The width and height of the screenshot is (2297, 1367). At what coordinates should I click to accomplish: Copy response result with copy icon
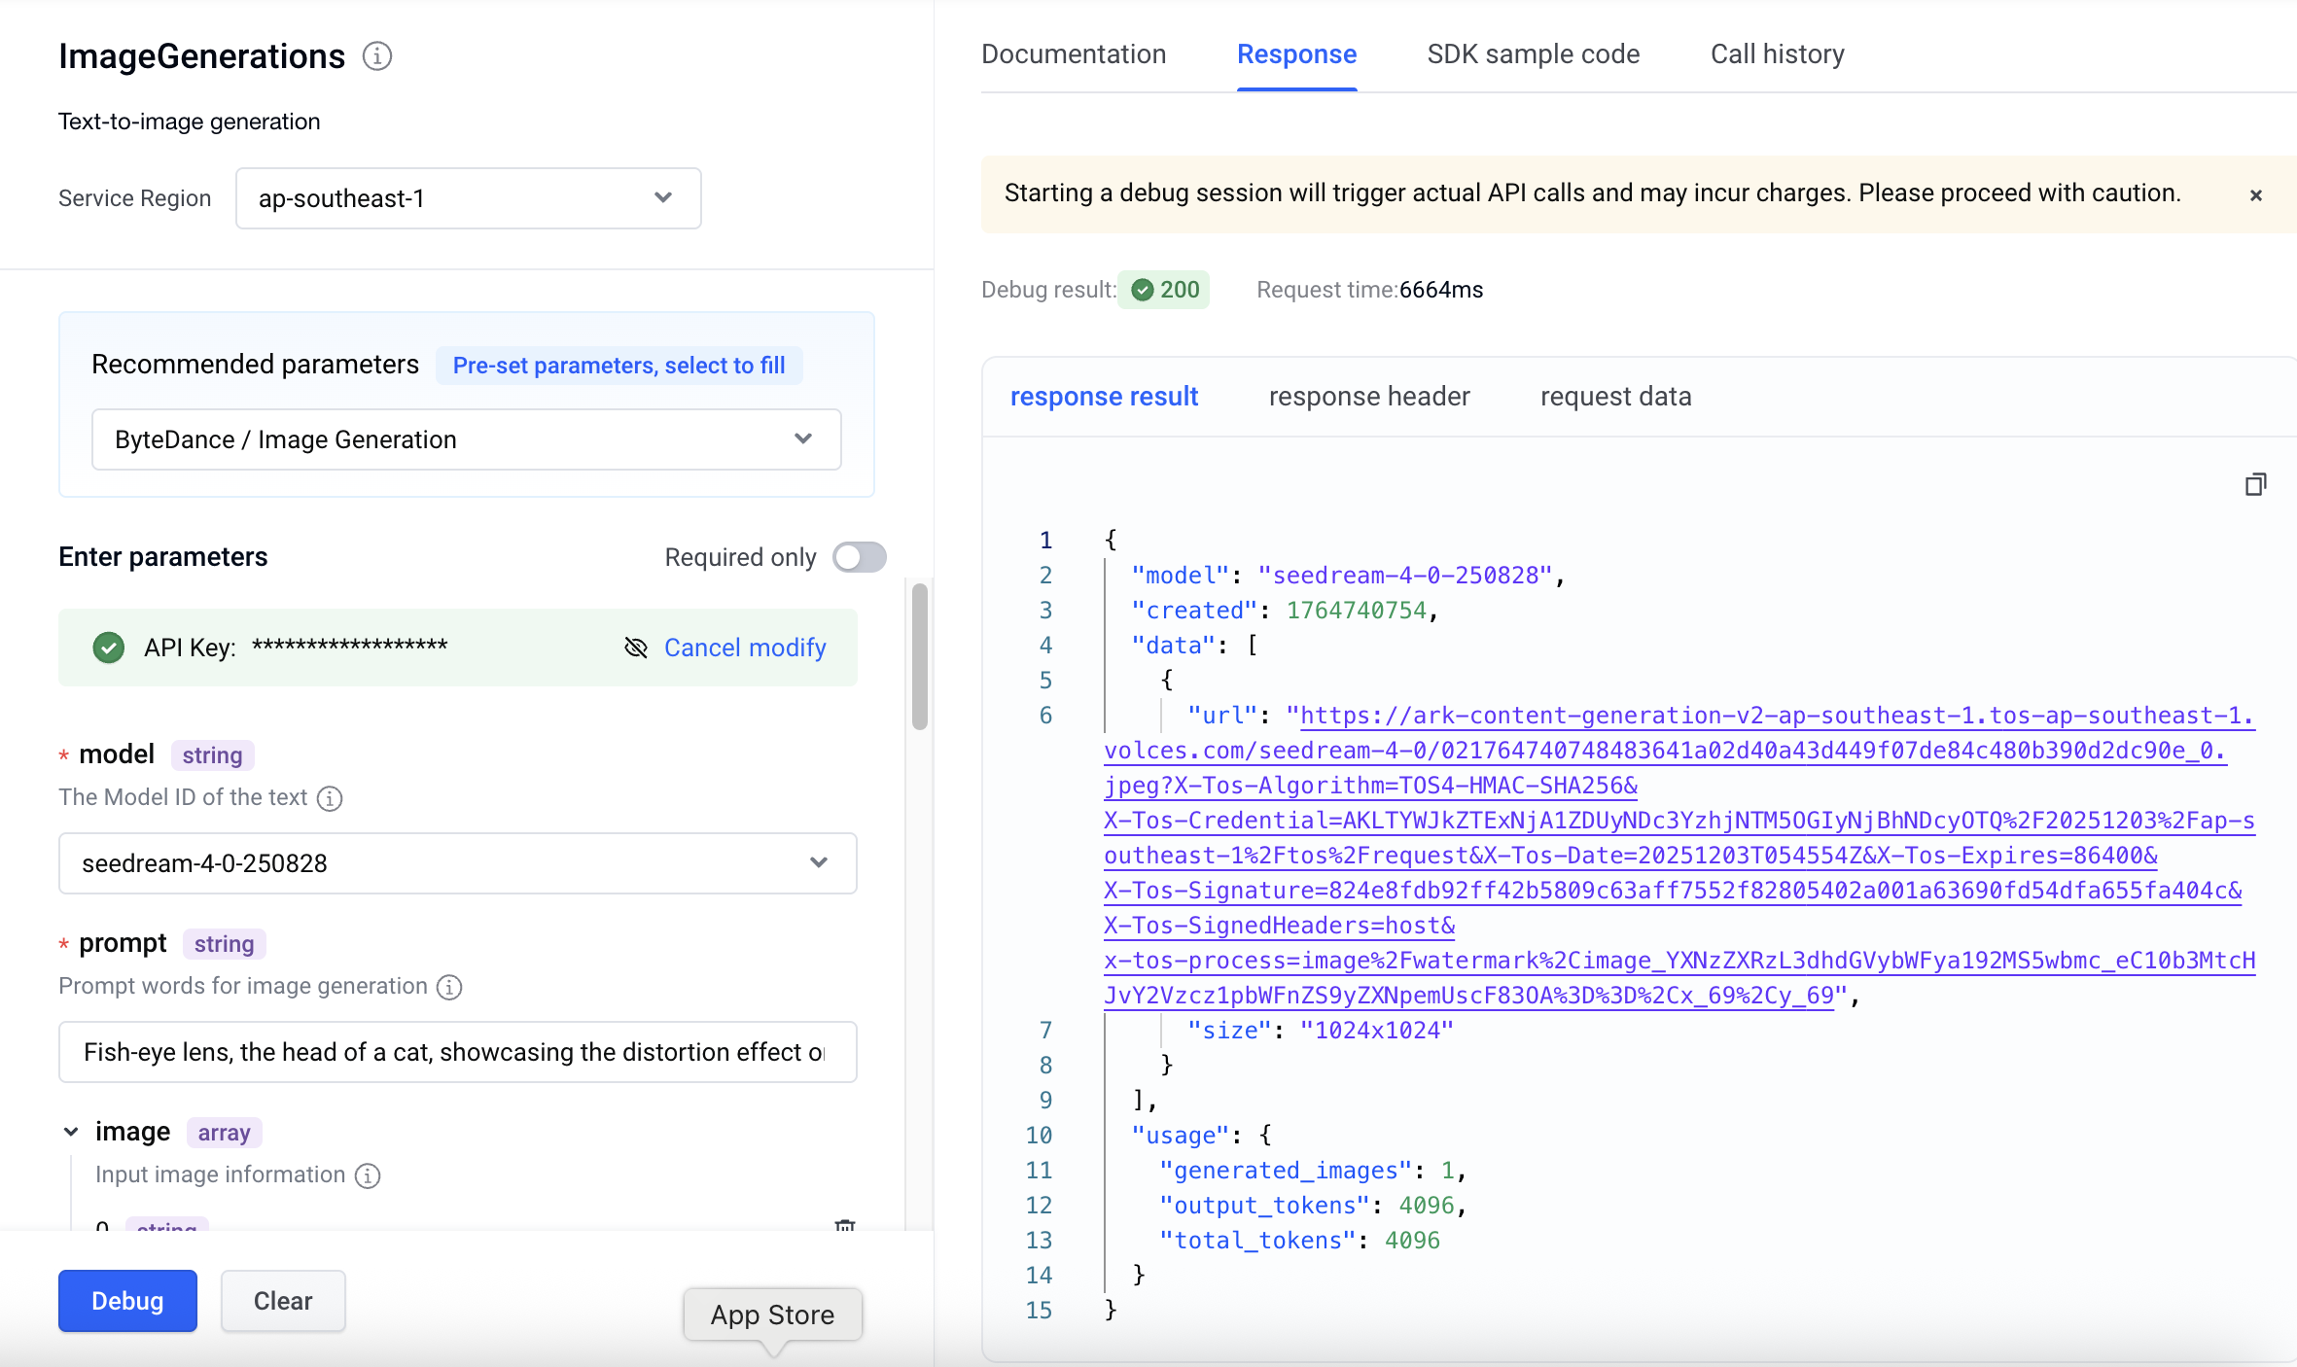tap(2255, 484)
